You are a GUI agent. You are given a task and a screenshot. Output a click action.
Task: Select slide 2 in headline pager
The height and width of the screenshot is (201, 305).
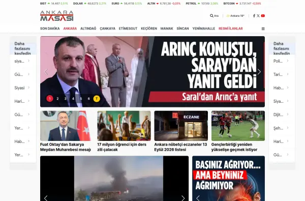tap(57, 99)
